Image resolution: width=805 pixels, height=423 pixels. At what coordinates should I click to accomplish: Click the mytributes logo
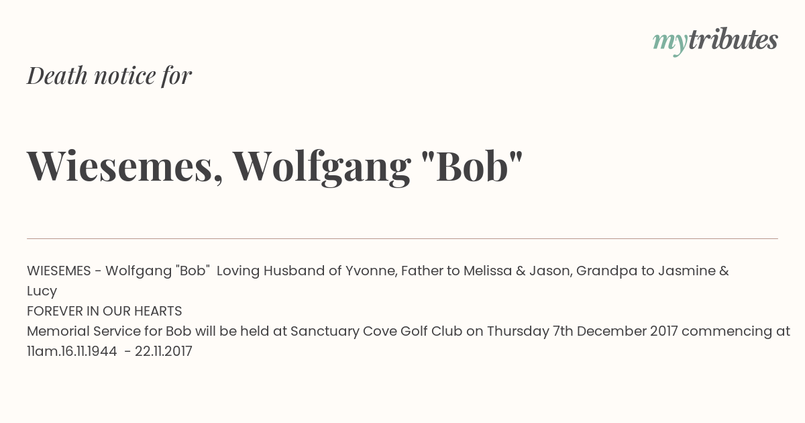tap(715, 41)
